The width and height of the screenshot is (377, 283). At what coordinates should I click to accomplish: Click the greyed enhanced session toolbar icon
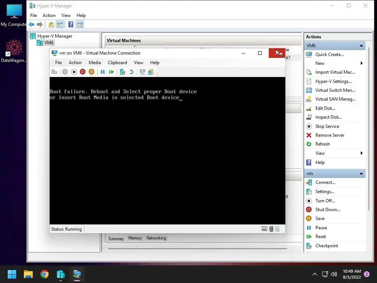tap(142, 72)
